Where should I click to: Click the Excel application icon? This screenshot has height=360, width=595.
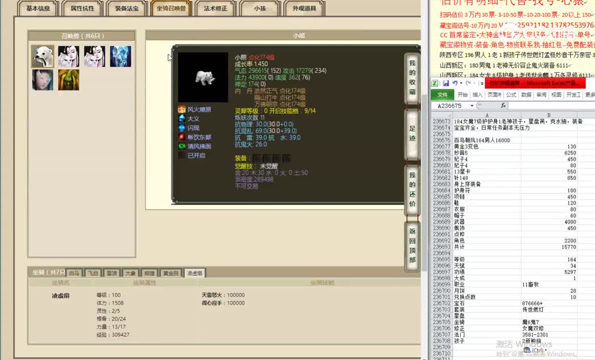pyautogui.click(x=435, y=83)
